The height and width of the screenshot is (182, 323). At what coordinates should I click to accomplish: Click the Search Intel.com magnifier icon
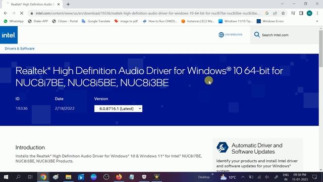tap(257, 35)
